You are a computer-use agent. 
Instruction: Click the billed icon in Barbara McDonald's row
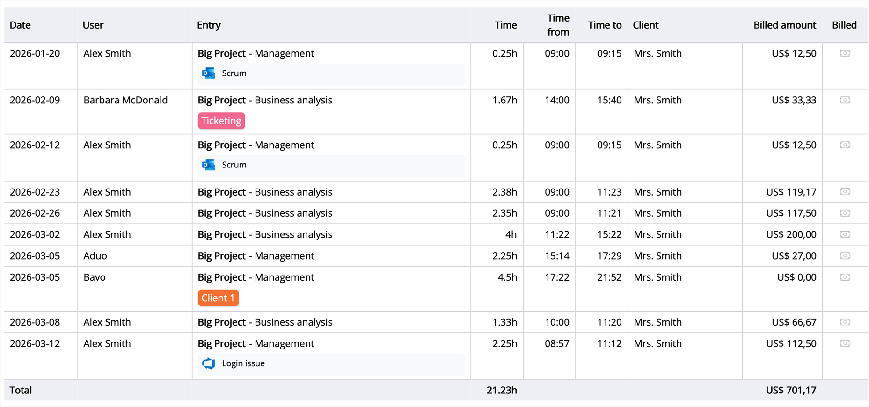(845, 100)
